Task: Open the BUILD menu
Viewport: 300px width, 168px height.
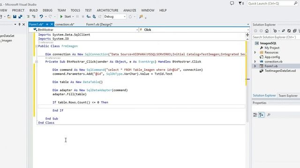Action: 33,10
